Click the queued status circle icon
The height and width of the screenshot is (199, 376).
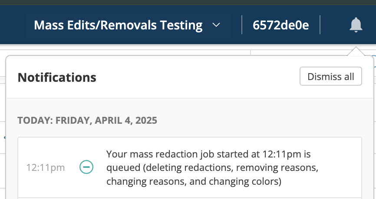click(86, 167)
